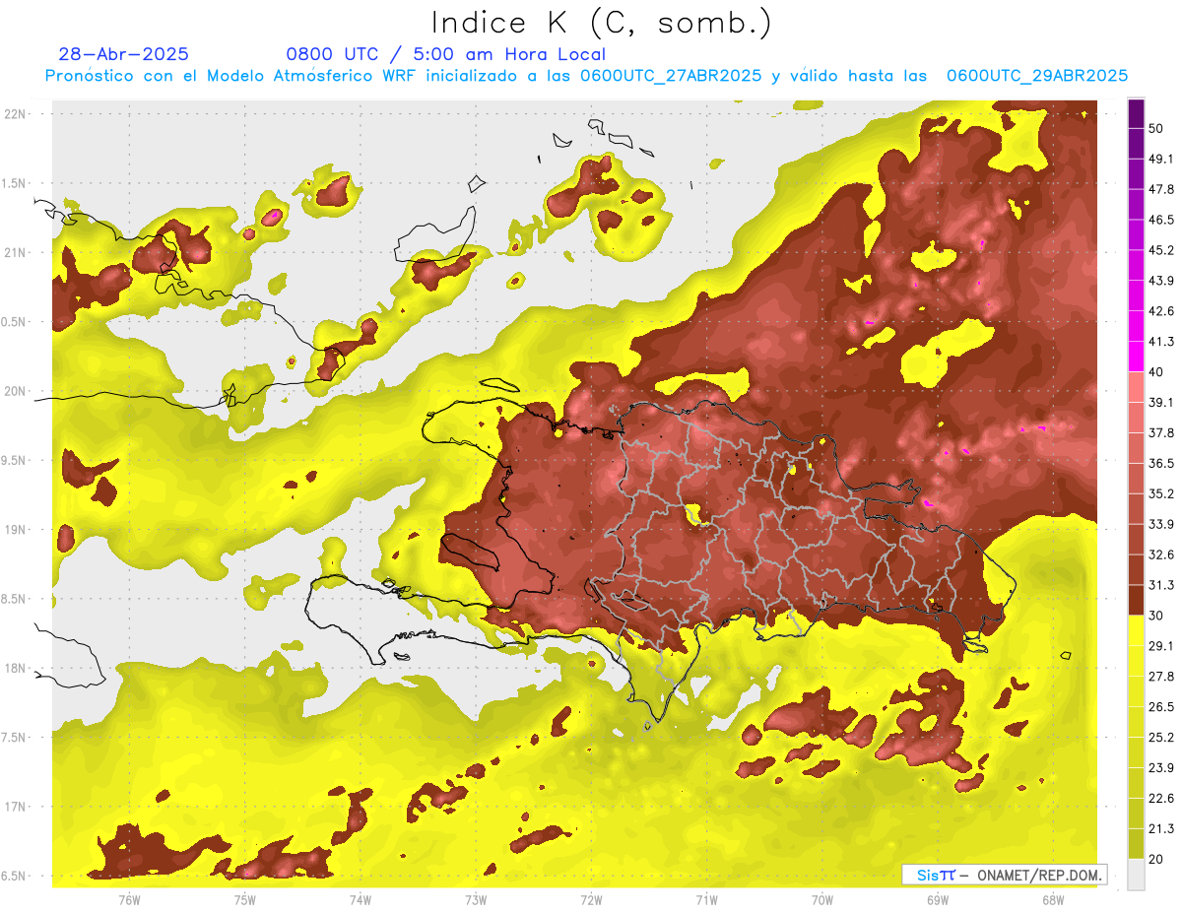Click the "18N" latitude label

point(15,668)
